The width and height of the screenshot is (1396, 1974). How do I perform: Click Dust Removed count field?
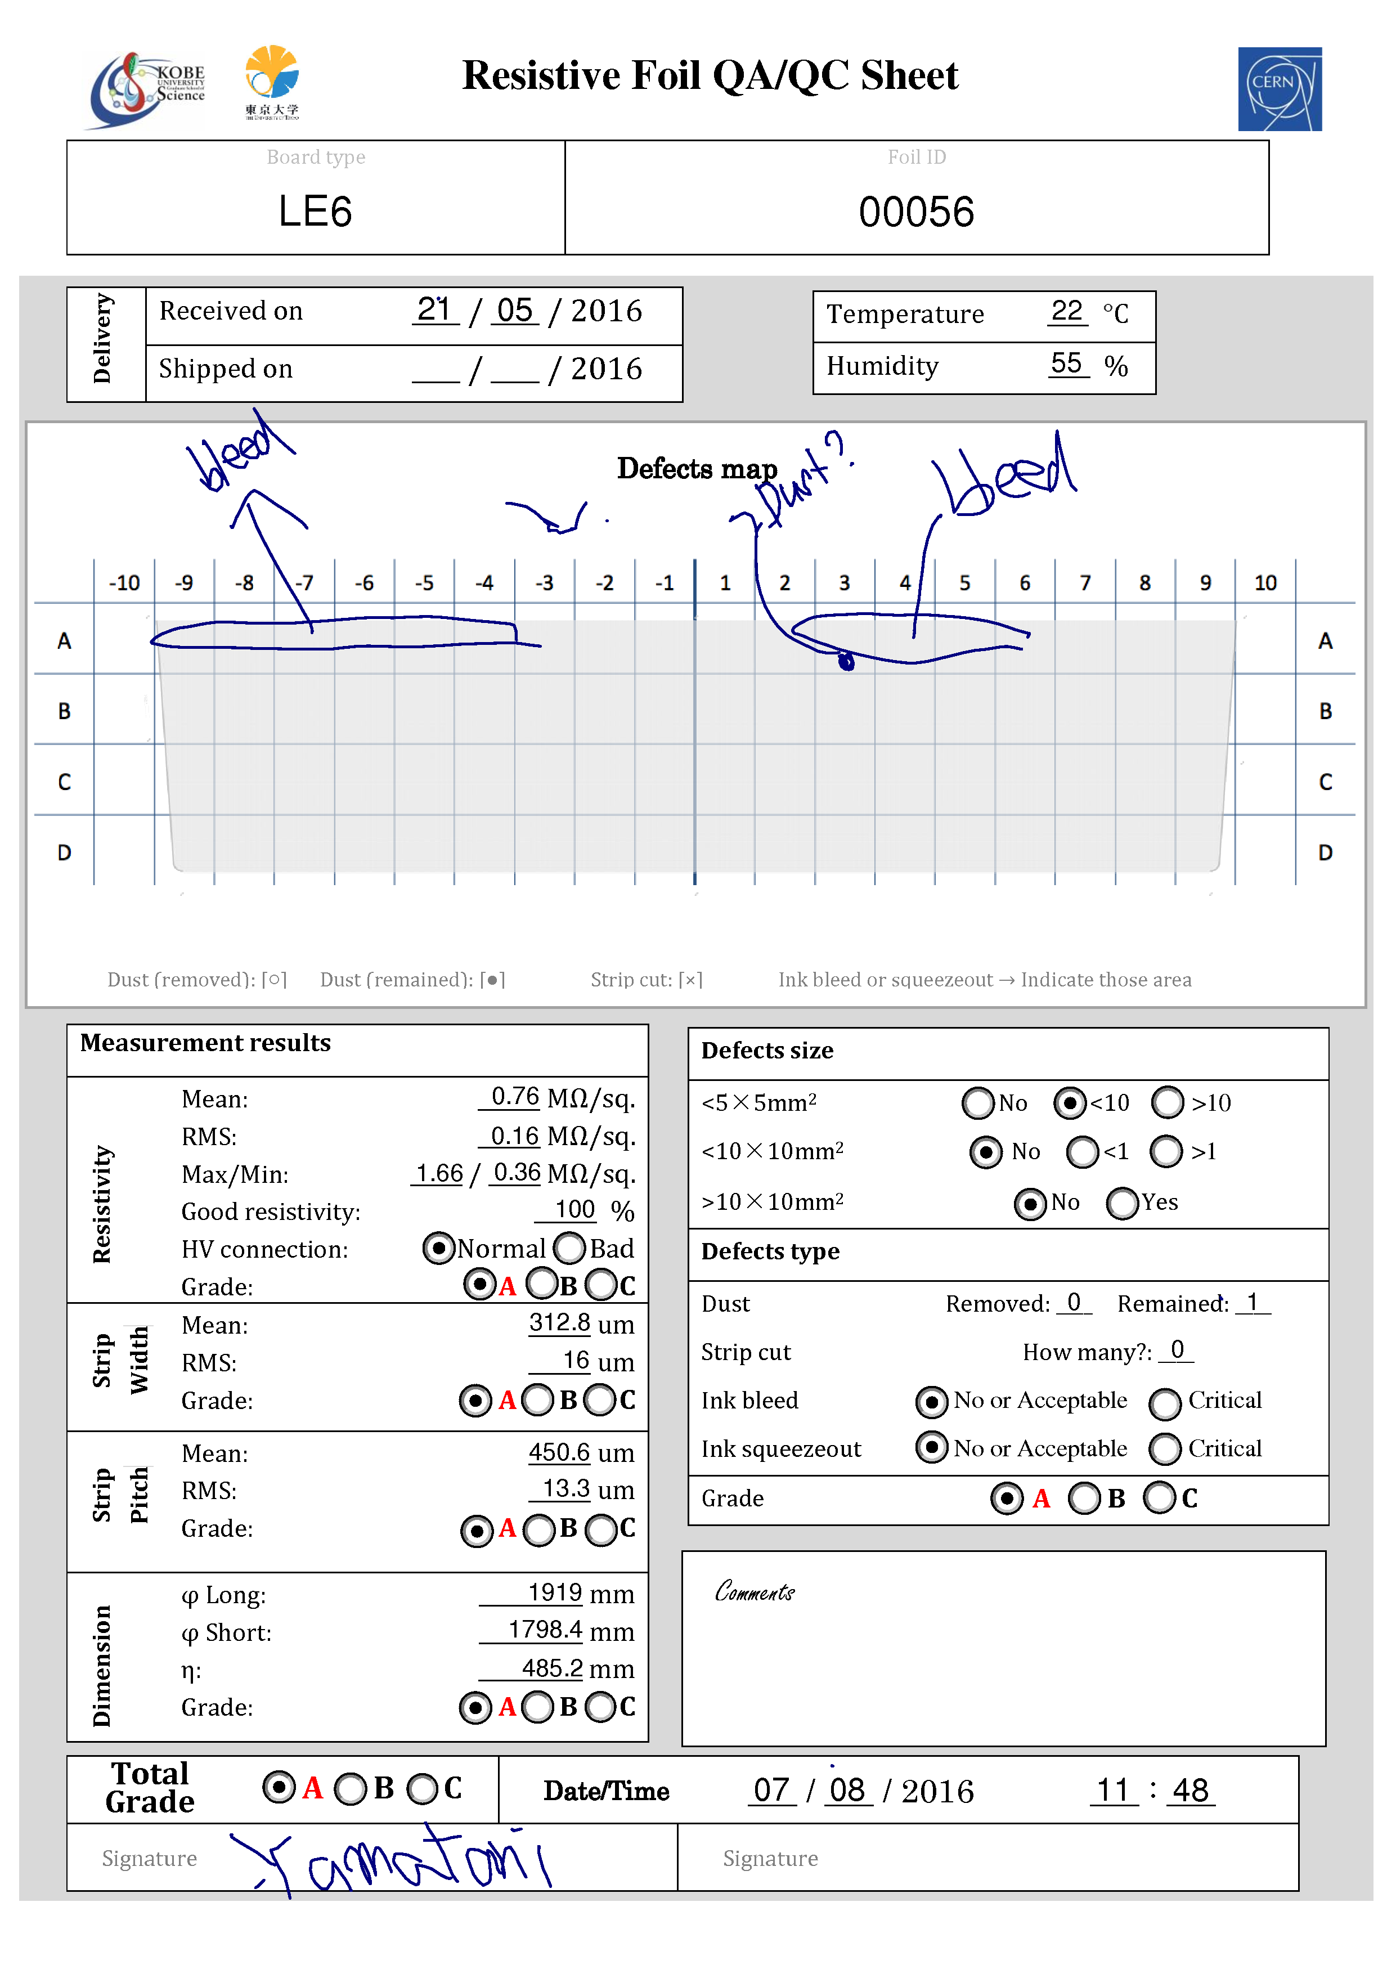click(1075, 1303)
